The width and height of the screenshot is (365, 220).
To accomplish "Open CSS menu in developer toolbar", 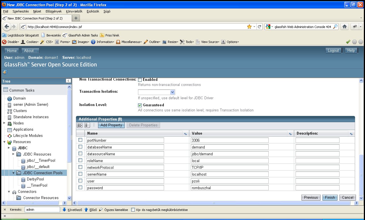I will click(47, 42).
